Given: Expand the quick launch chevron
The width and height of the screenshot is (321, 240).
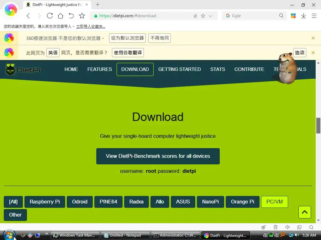Looking at the screenshot, I should point(47,234).
